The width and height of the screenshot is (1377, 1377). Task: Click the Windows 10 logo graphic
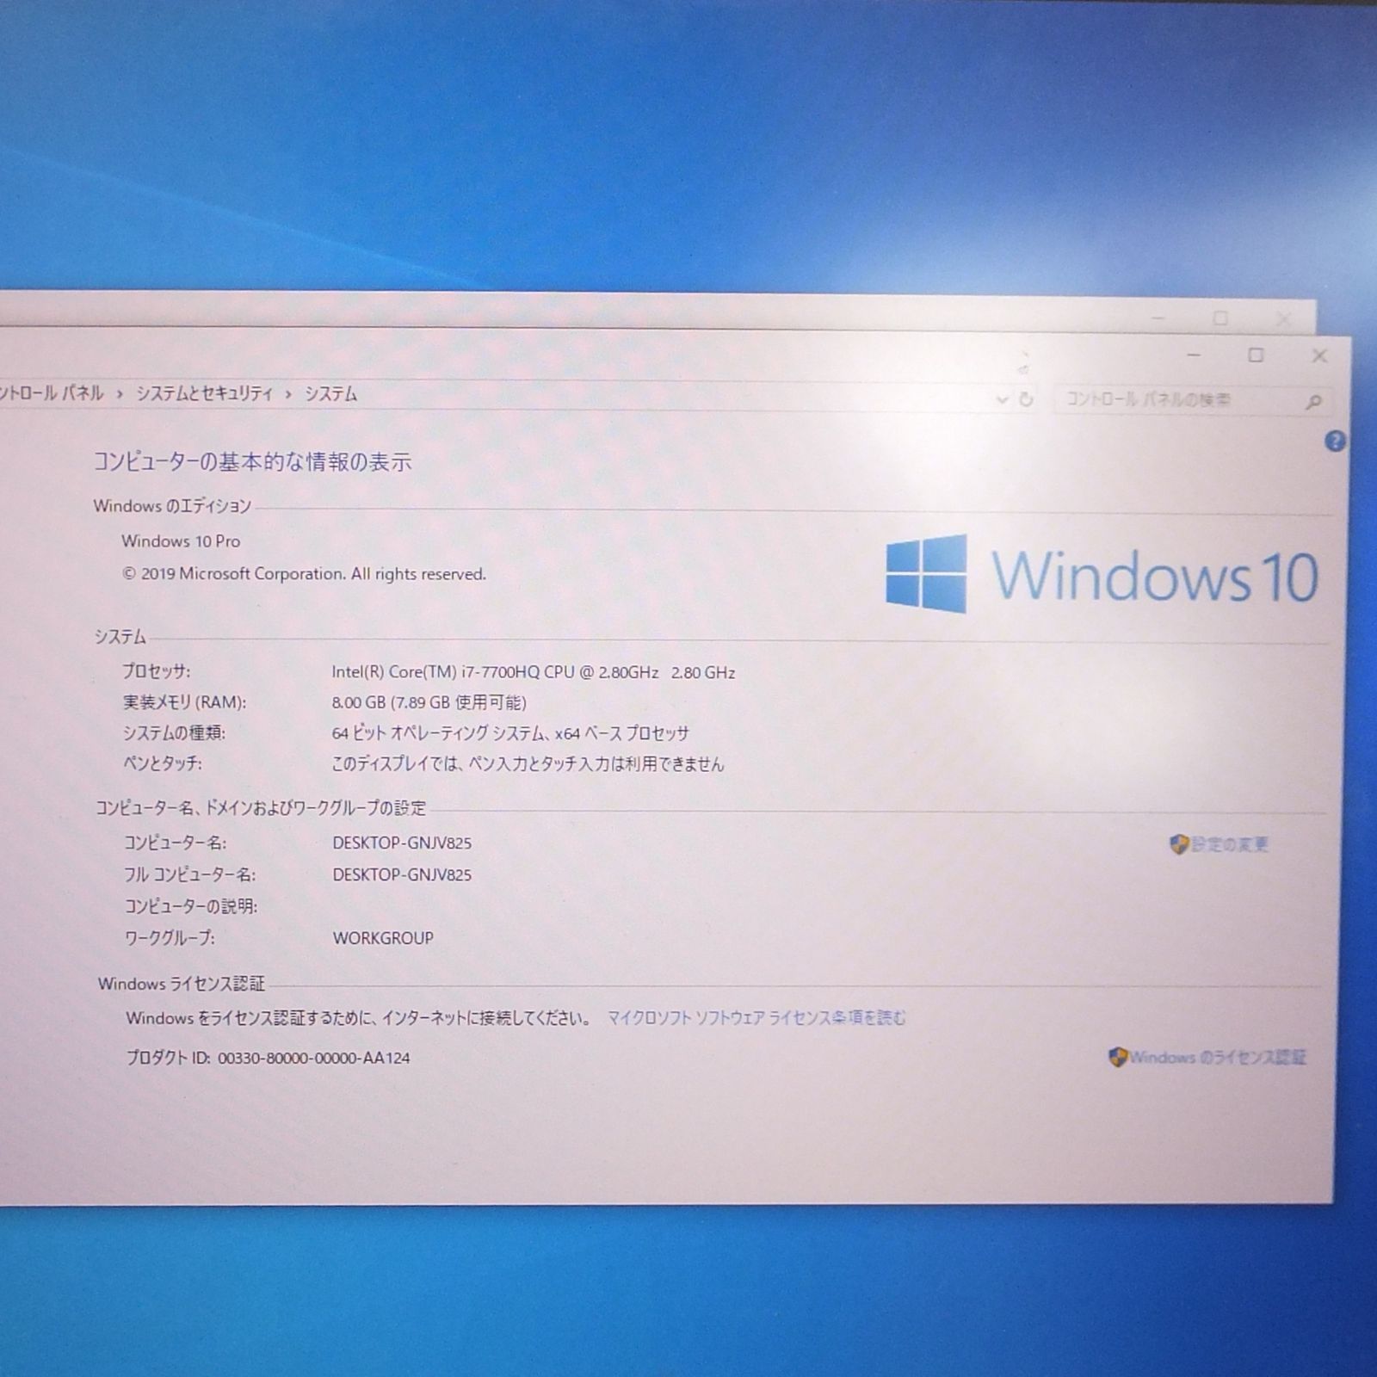[x=1102, y=572]
